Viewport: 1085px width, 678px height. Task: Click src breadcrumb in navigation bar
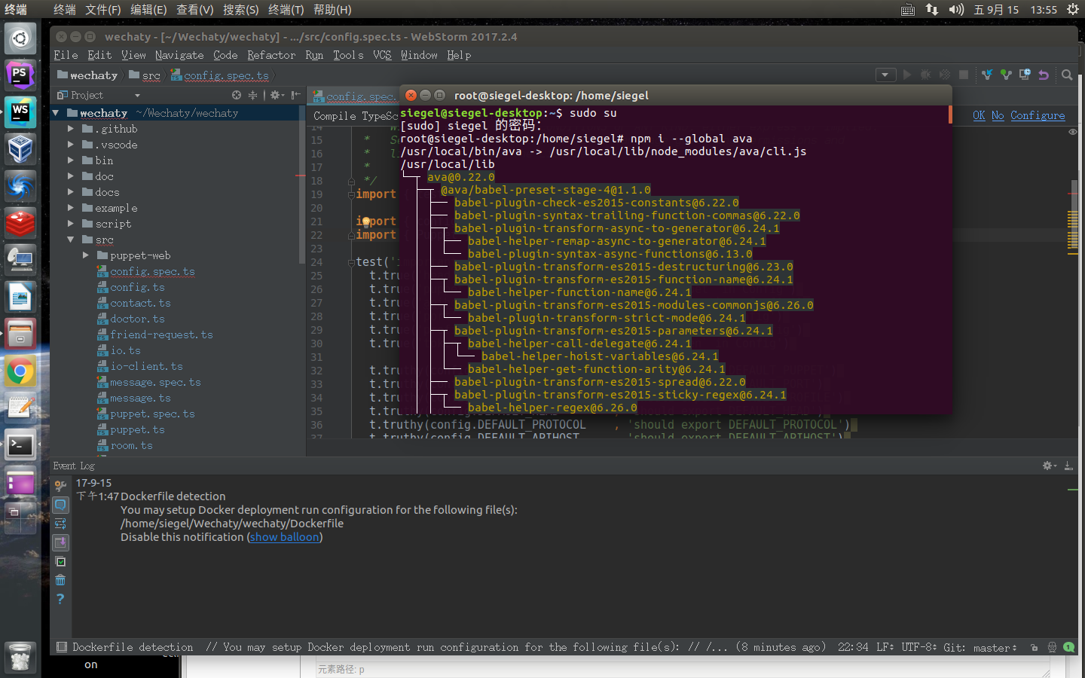click(145, 75)
